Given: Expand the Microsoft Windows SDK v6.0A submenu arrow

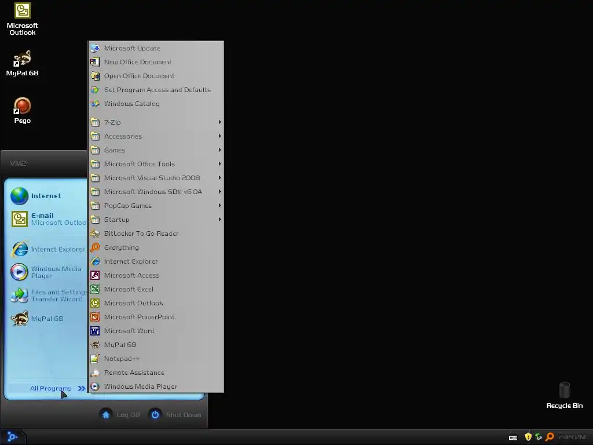Looking at the screenshot, I should 219,192.
